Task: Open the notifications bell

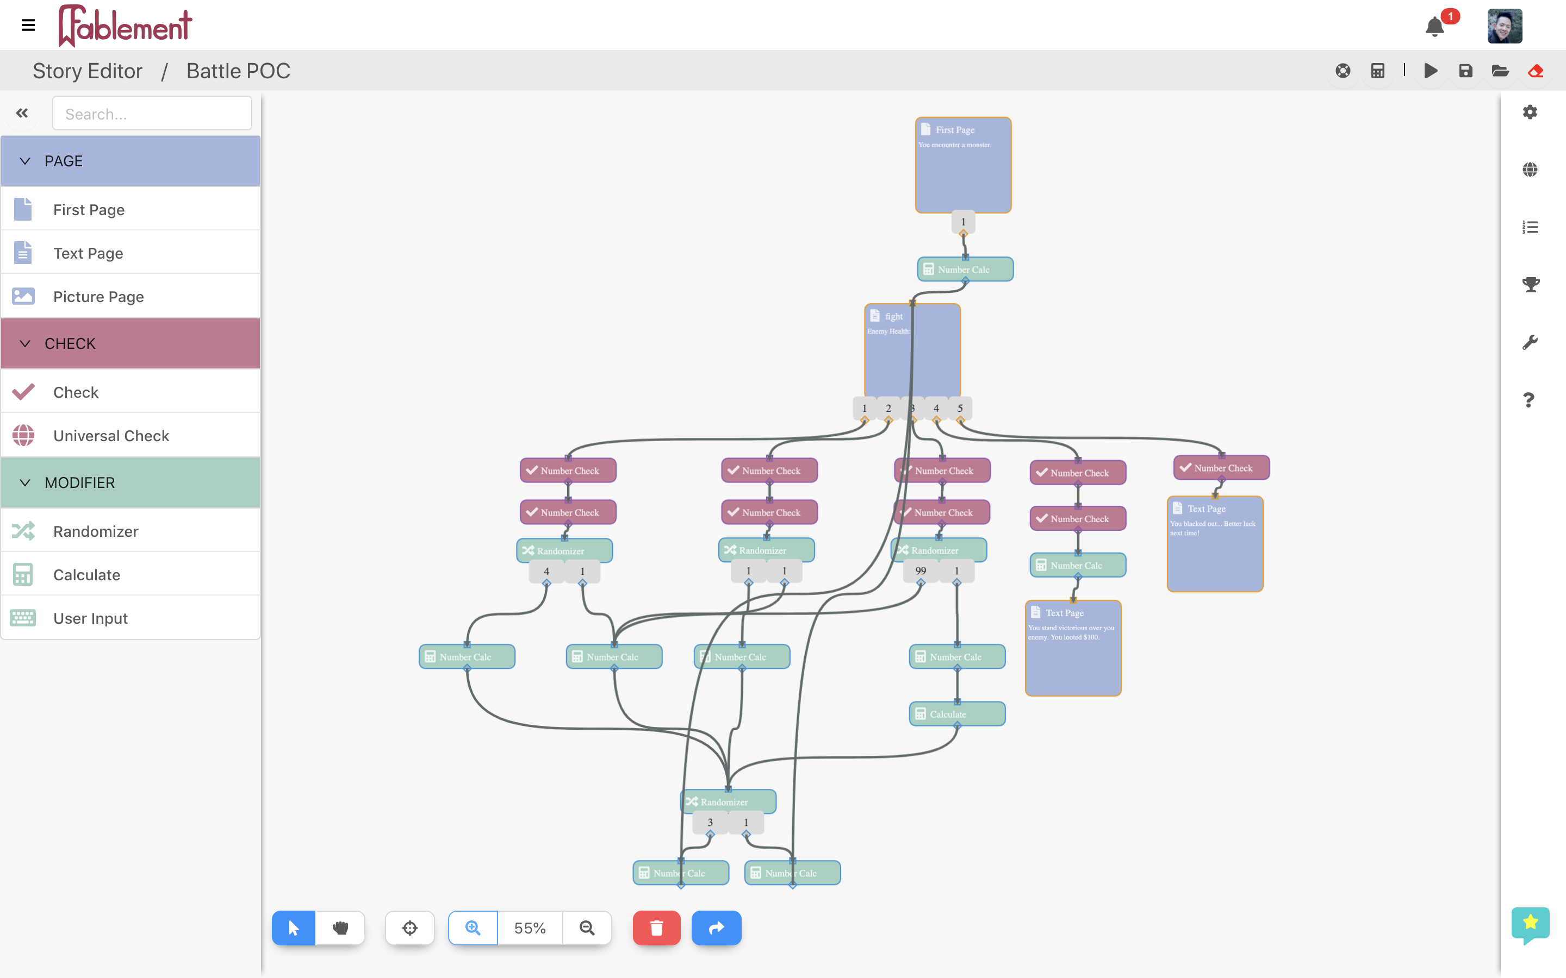Action: point(1434,27)
